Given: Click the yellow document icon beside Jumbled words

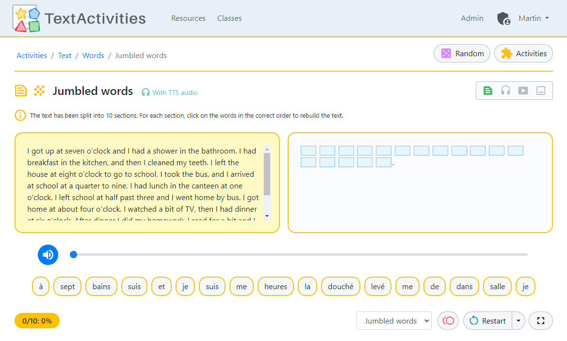Looking at the screenshot, I should pos(20,91).
